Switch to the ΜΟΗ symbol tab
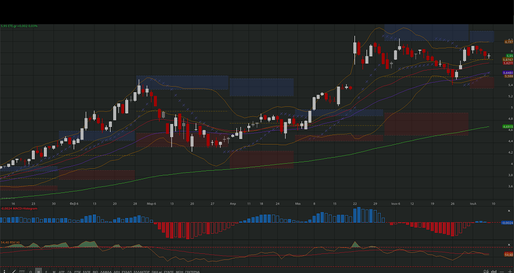 click(x=179, y=271)
